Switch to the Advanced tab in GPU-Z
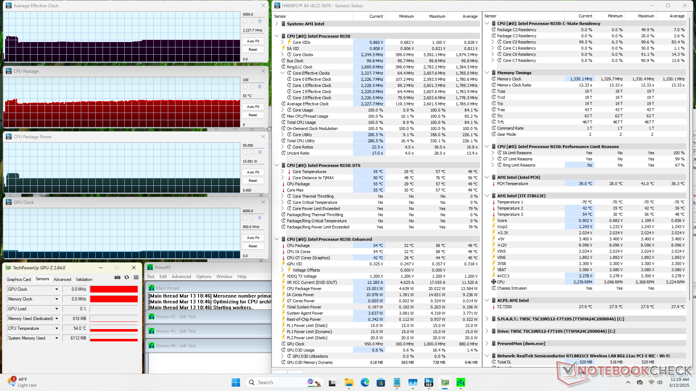 [x=62, y=279]
